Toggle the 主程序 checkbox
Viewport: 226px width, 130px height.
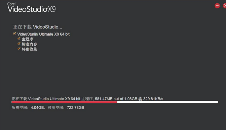pos(19,38)
